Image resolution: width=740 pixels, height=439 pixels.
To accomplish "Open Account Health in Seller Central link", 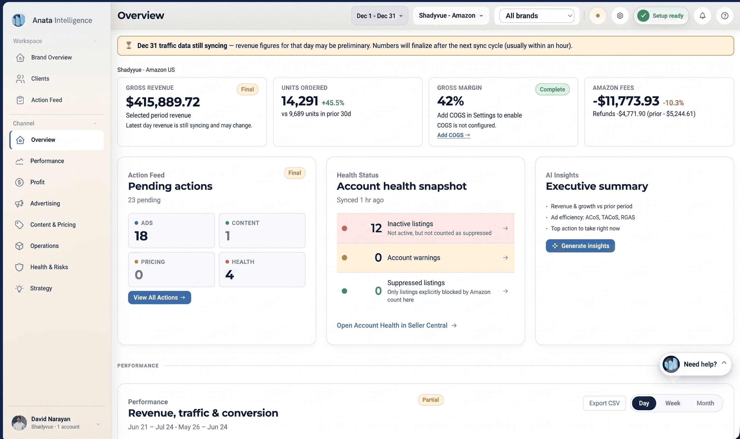I will (396, 326).
